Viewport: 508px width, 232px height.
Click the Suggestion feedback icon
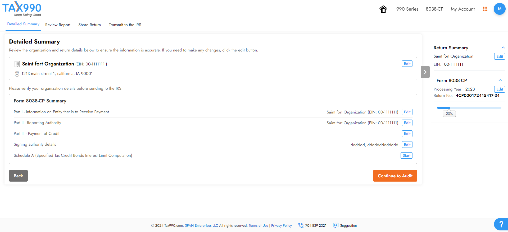click(335, 225)
